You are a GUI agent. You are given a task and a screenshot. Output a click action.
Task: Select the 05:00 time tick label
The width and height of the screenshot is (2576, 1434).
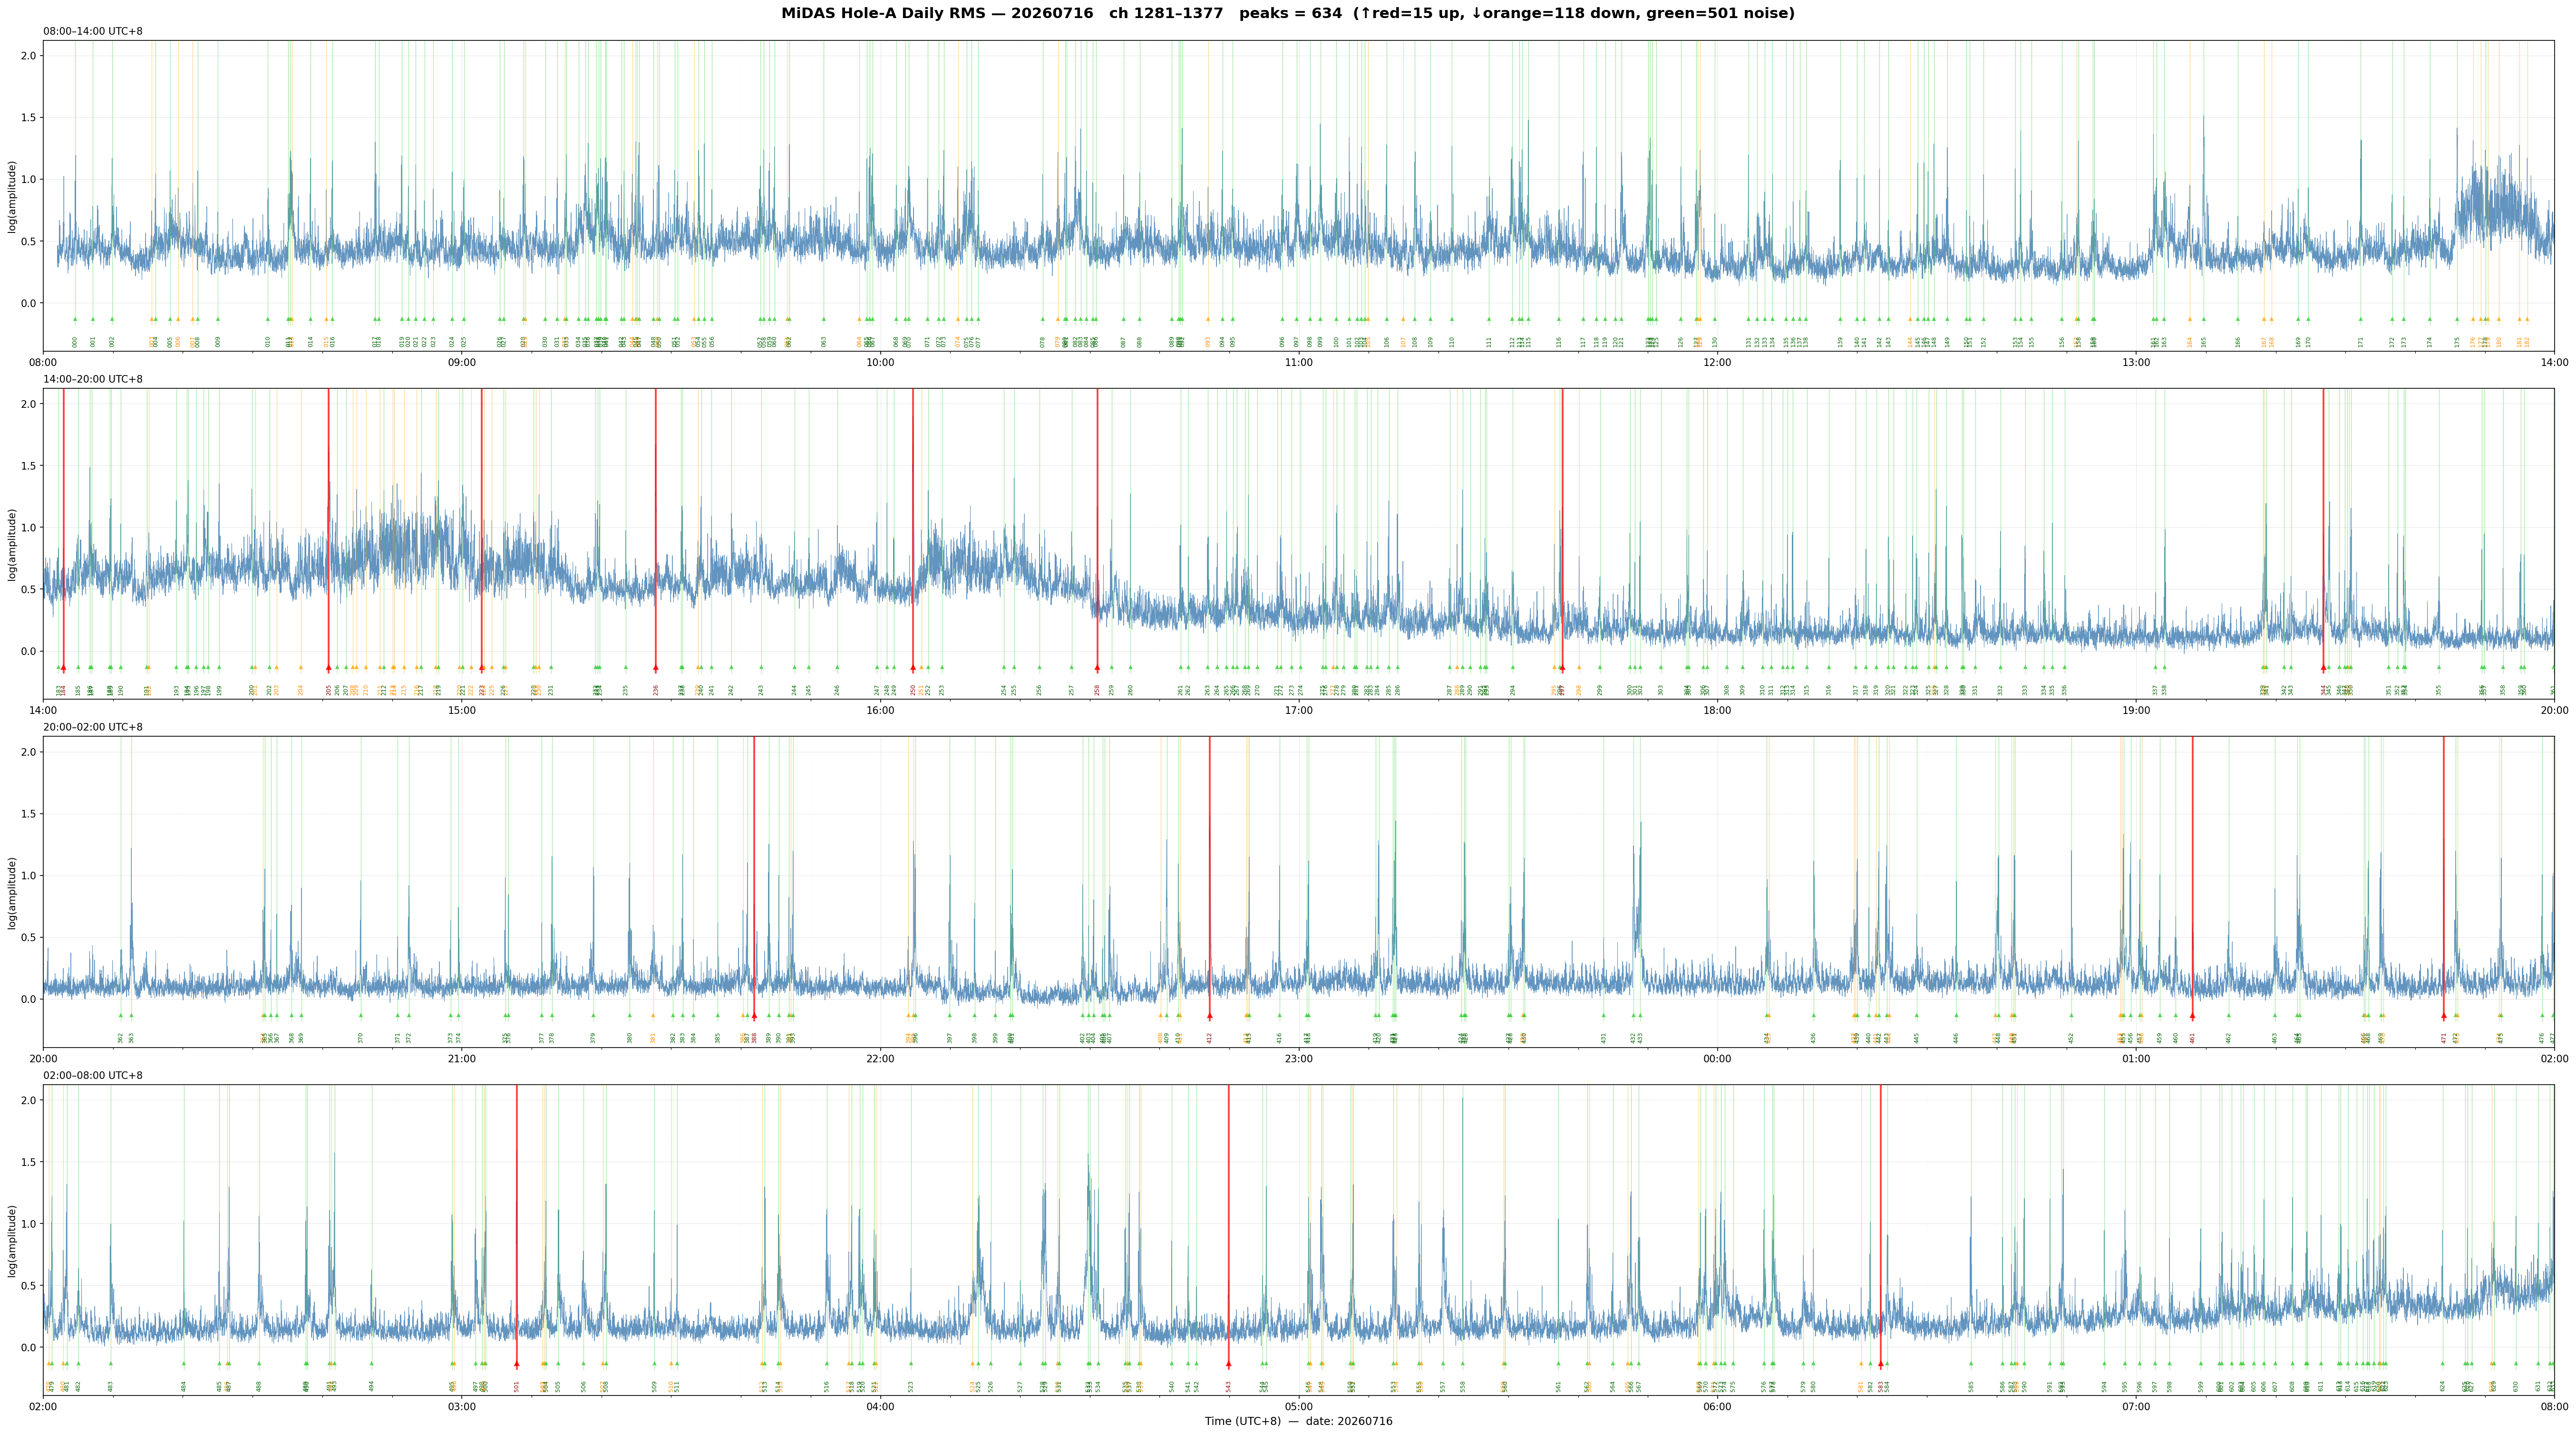(x=1298, y=1406)
